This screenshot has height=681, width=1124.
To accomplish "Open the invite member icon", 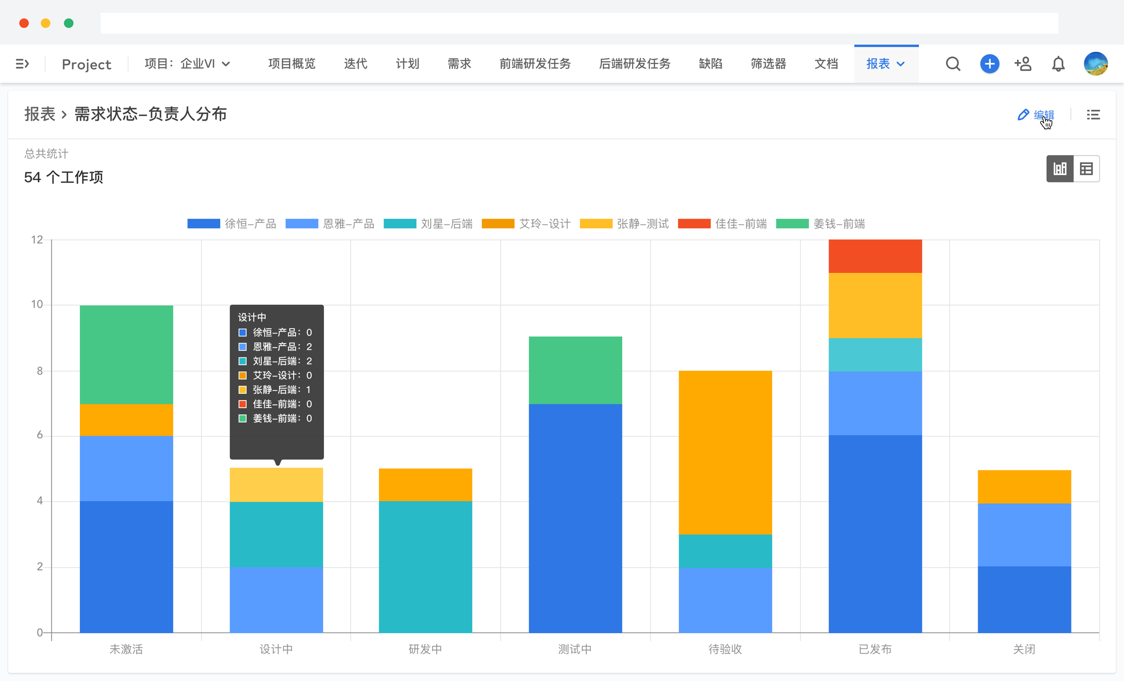I will [x=1024, y=64].
